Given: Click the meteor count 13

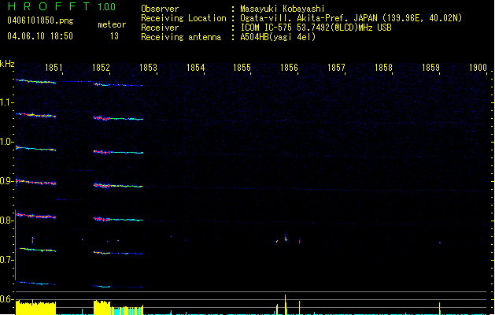Looking at the screenshot, I should click(114, 36).
